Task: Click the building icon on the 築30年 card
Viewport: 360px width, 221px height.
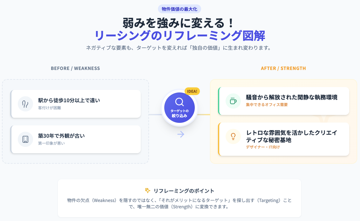Action: (25, 139)
